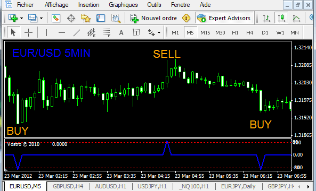This screenshot has width=316, height=191.
Task: Select the EURUSD,M5 chart tab
Action: [25, 186]
